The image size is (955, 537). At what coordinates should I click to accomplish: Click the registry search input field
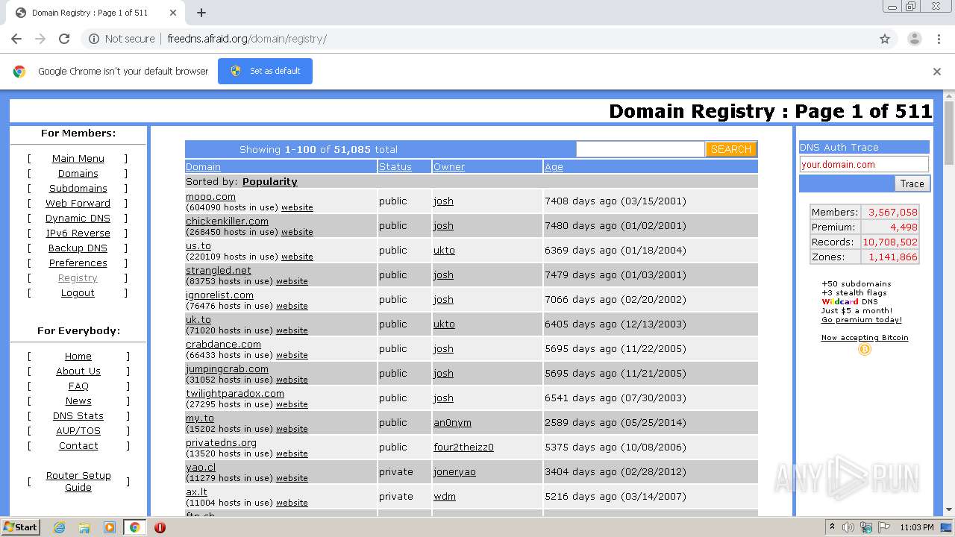tap(640, 149)
